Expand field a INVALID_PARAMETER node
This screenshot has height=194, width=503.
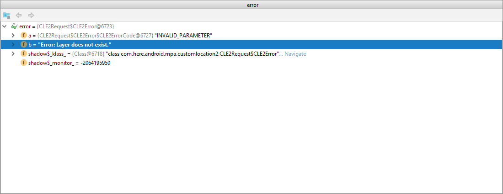[13, 36]
